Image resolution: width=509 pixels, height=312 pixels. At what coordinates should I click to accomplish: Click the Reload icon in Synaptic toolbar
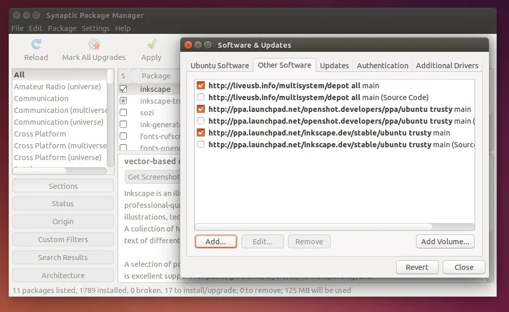click(x=36, y=44)
